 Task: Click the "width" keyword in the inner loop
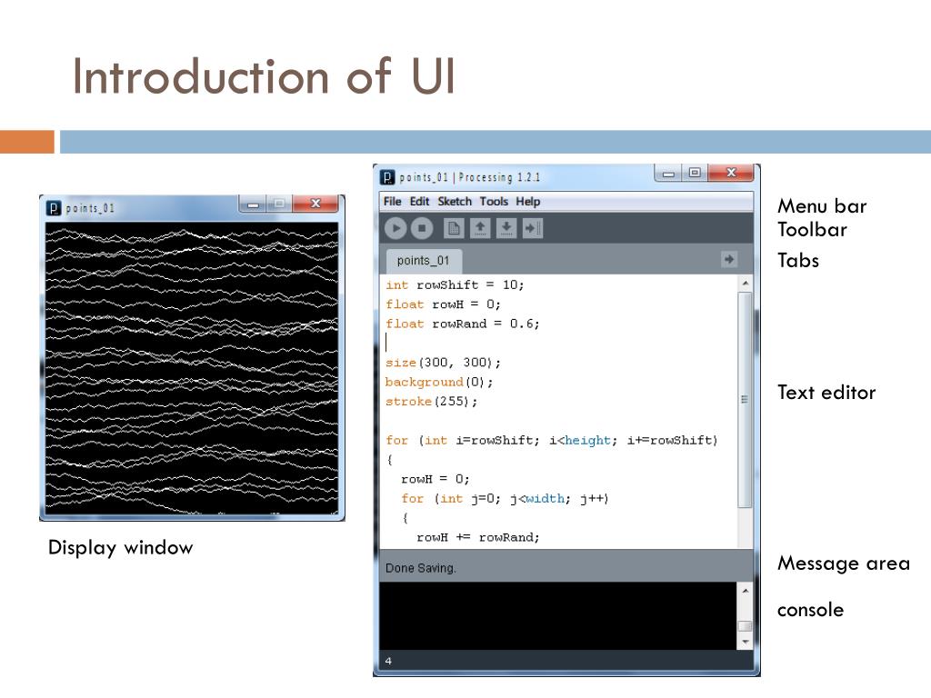point(546,499)
